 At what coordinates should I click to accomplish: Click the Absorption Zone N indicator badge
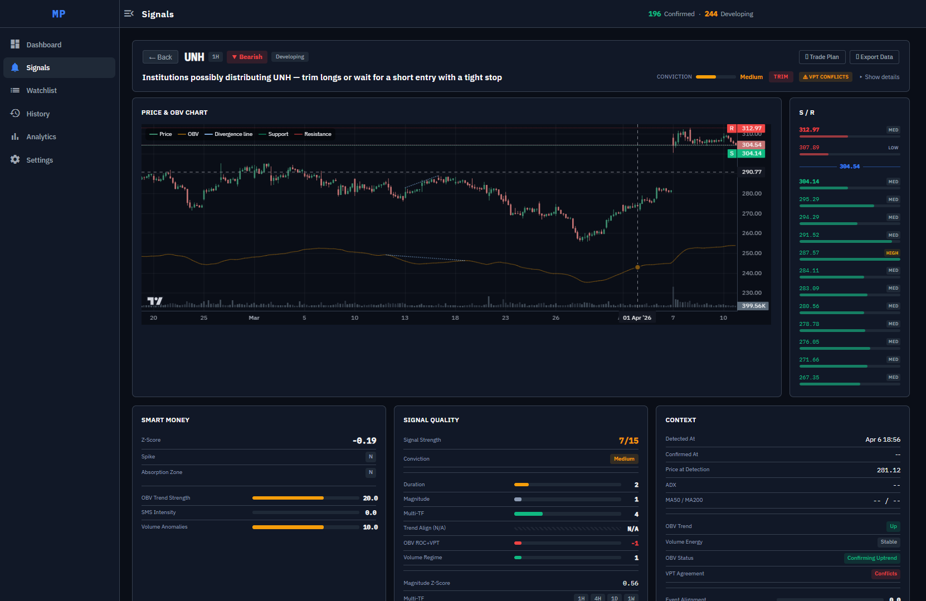pyautogui.click(x=371, y=472)
